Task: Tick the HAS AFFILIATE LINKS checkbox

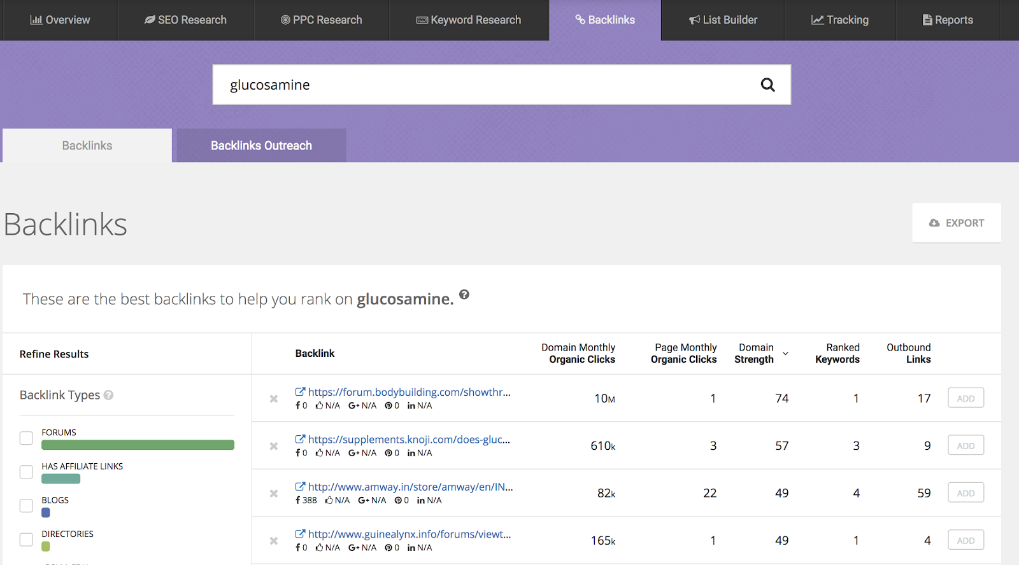Action: 26,472
